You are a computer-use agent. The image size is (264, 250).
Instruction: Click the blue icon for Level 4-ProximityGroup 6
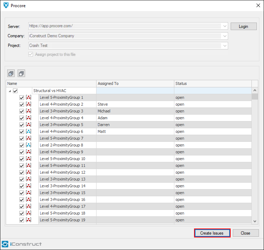point(29,131)
